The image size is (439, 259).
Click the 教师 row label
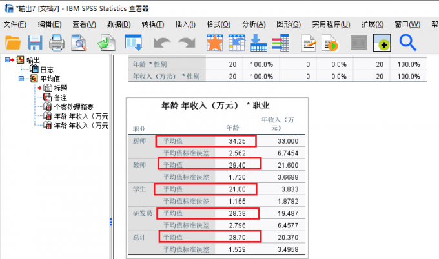click(139, 165)
